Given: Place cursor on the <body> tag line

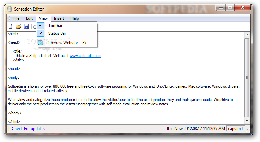Looking at the screenshot, I should [x=14, y=78].
